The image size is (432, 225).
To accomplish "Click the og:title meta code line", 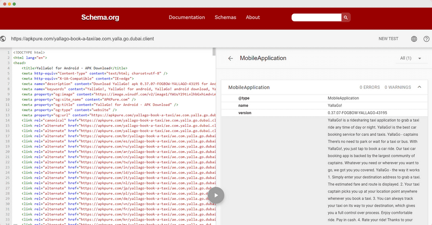I will 100,105.
